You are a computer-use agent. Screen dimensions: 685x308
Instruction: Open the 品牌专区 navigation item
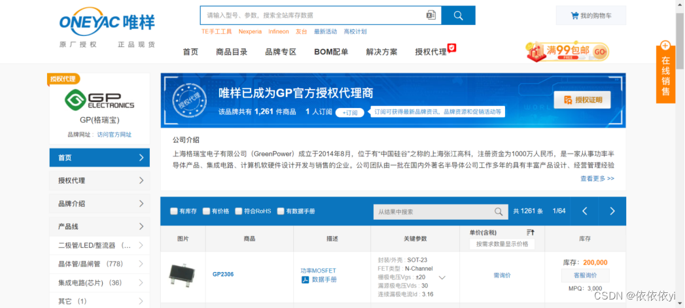281,52
